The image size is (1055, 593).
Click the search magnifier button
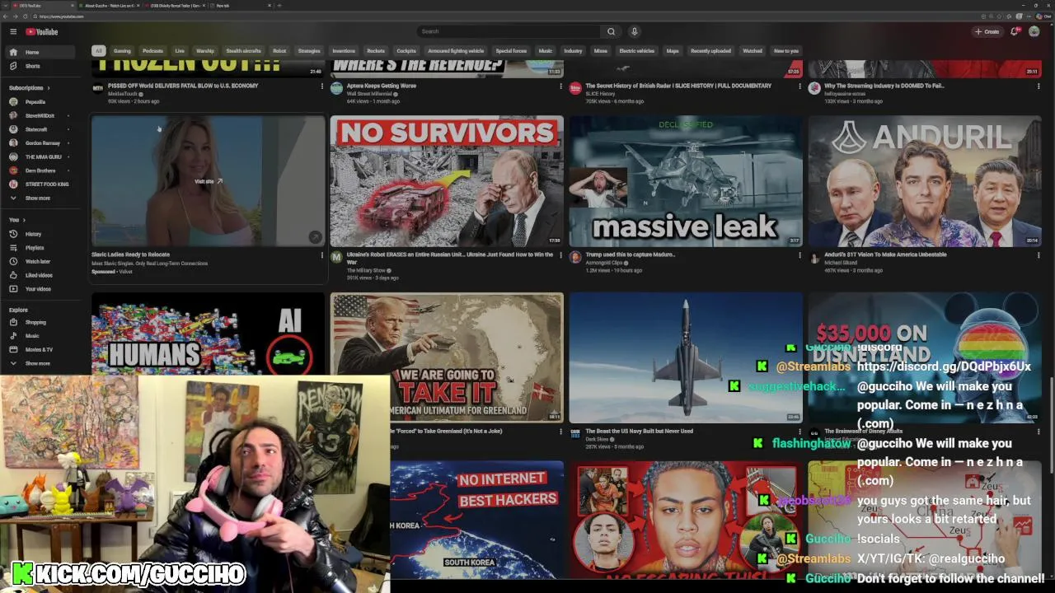[611, 31]
